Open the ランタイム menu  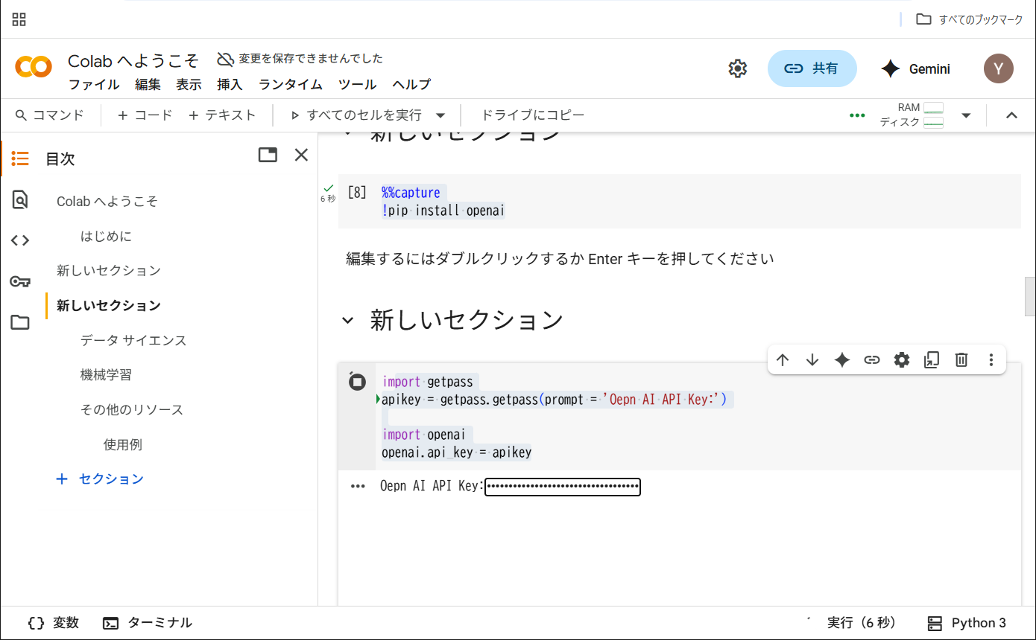click(x=290, y=84)
